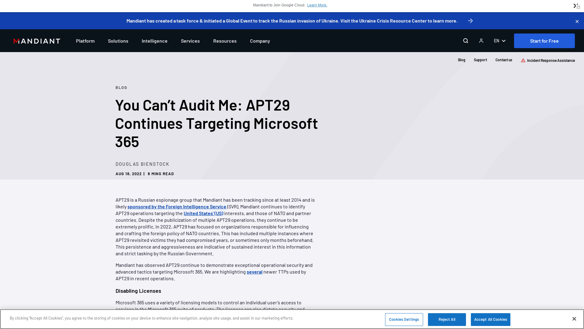Open Cookies Settings

click(404, 319)
